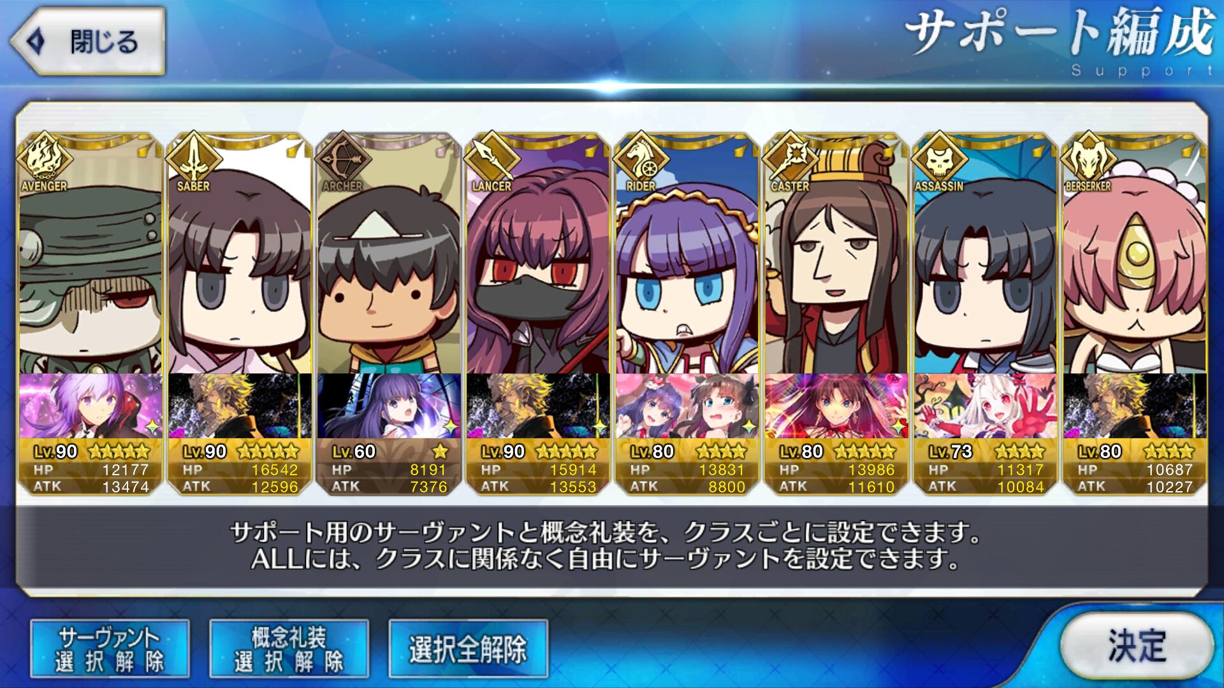The image size is (1224, 688).
Task: Confirm the setup with the 決定 button
Action: pos(1137,646)
